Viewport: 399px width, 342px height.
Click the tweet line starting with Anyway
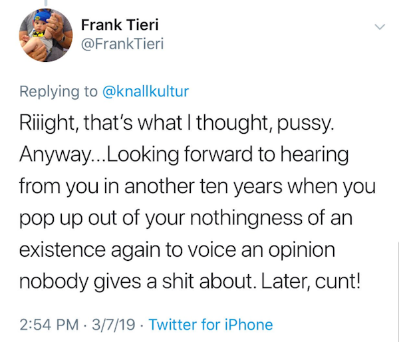click(184, 155)
